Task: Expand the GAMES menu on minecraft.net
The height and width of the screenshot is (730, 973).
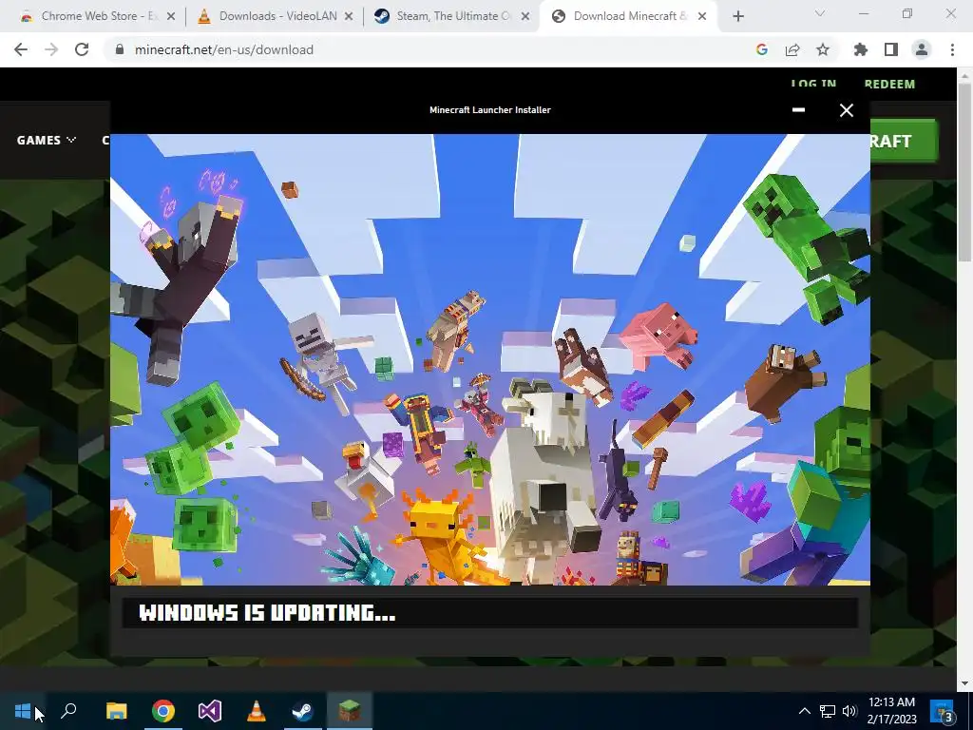Action: [46, 141]
